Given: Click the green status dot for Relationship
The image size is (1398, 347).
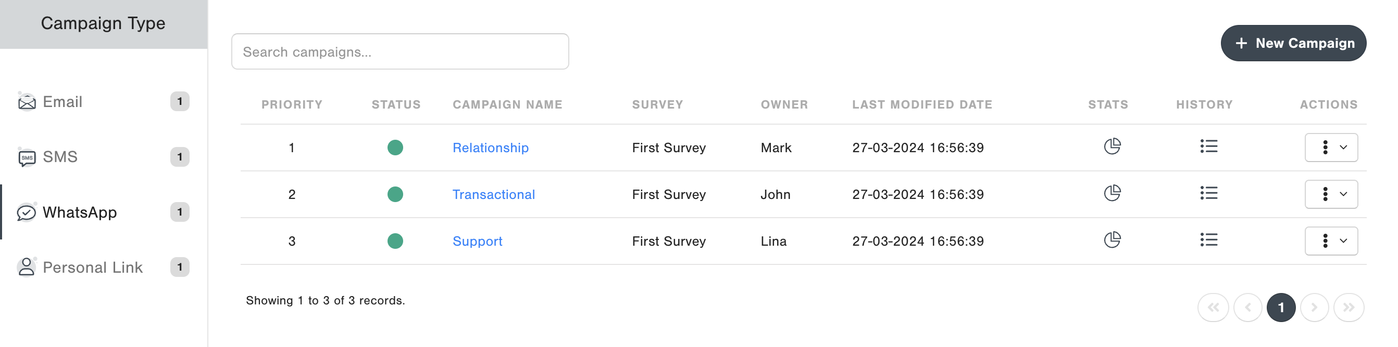Looking at the screenshot, I should click(395, 148).
